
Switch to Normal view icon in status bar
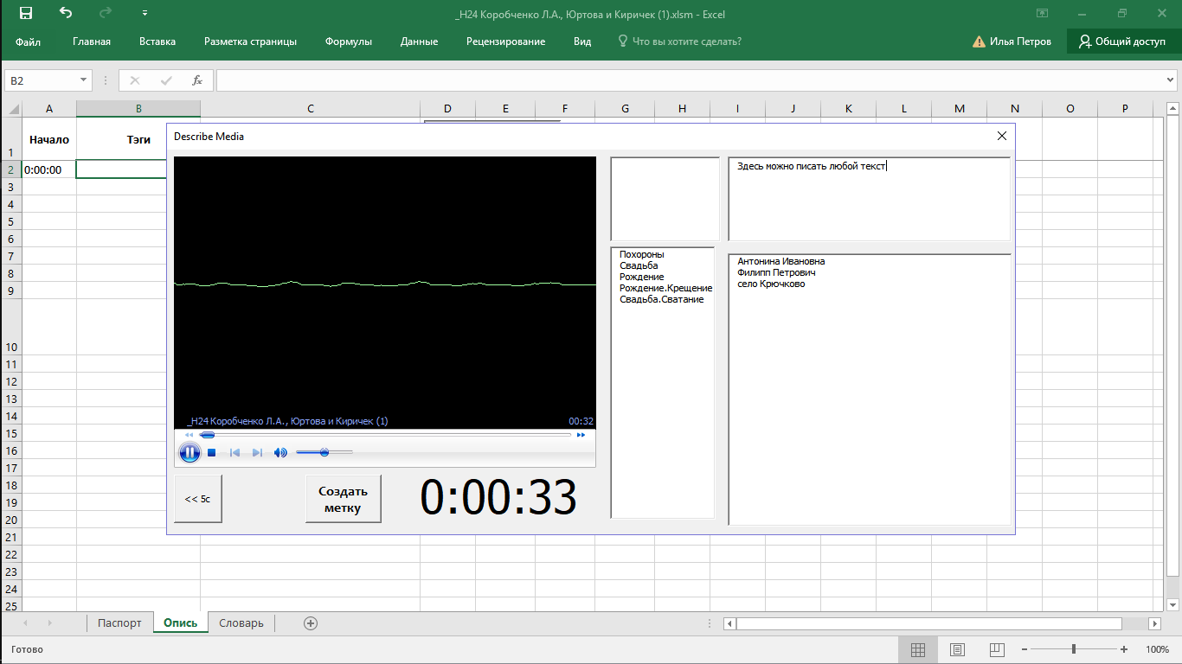[x=918, y=649]
